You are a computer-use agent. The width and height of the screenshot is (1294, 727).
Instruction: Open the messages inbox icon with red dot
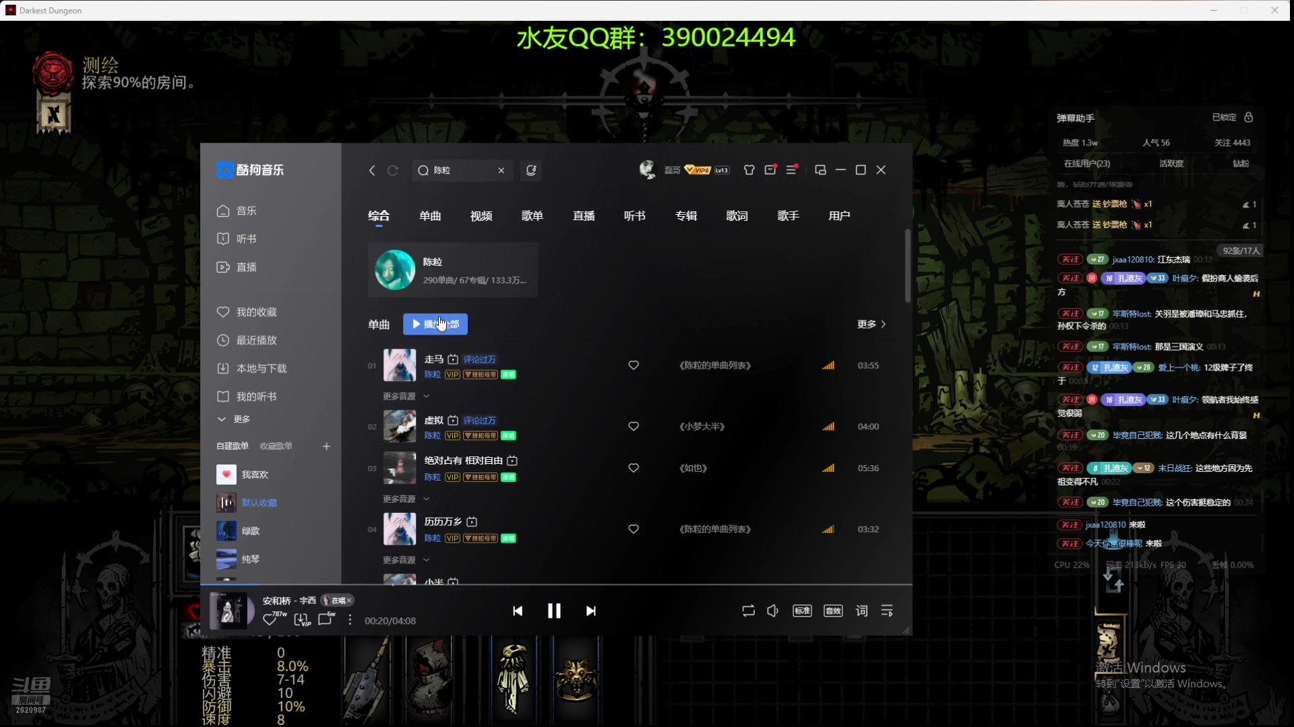click(x=770, y=170)
